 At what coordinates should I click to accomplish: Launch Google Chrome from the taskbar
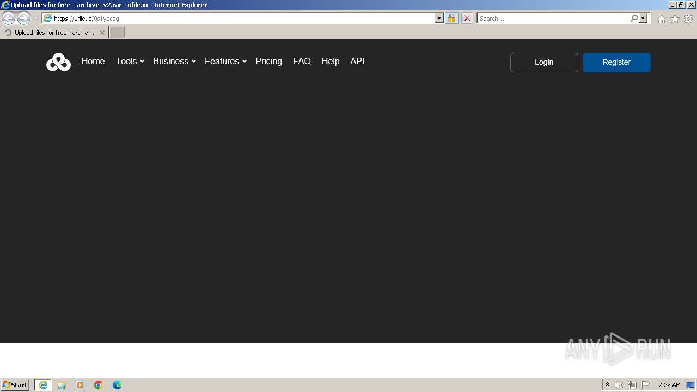[x=99, y=385]
